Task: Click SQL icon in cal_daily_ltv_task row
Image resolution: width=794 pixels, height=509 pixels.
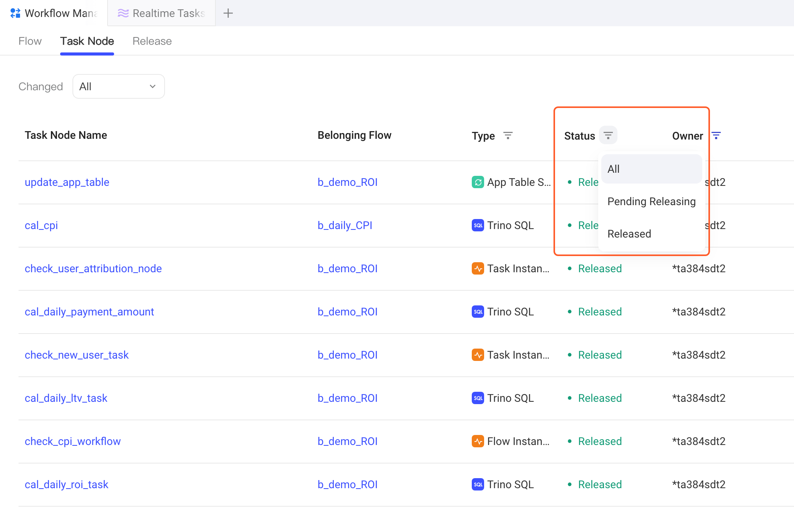Action: (478, 398)
